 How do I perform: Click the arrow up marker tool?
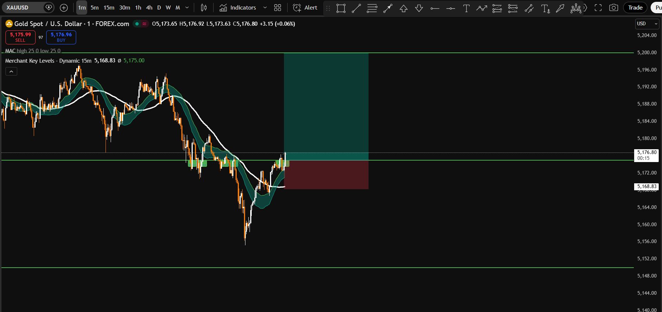pyautogui.click(x=403, y=8)
